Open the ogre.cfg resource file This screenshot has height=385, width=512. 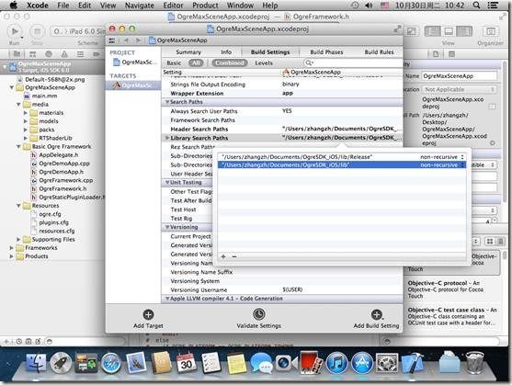point(50,214)
